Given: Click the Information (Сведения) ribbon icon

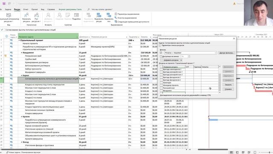Looking at the screenshot, I should pos(60,15).
